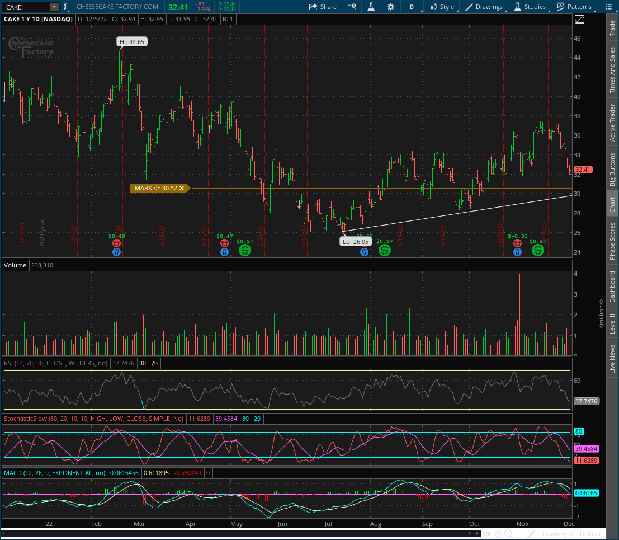Click the chart scale icon above price axis

[x=579, y=19]
